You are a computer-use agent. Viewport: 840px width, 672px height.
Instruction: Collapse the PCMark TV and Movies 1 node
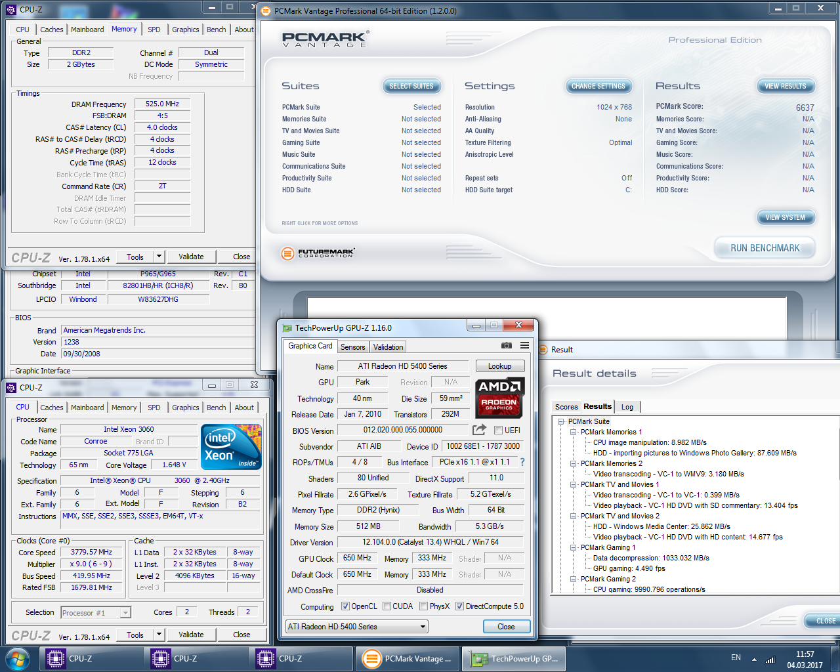[x=574, y=484]
